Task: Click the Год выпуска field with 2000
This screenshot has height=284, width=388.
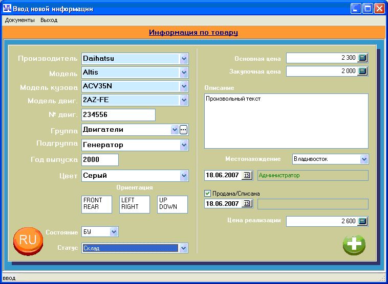Action: point(100,160)
